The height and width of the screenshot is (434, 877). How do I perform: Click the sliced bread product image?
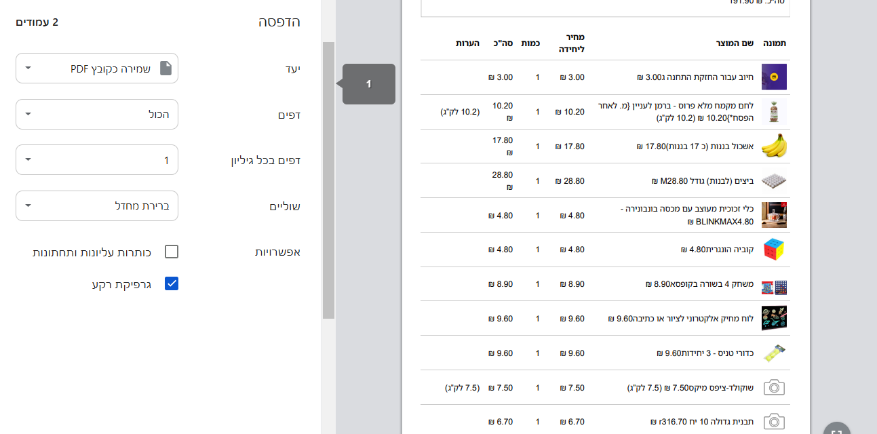(x=774, y=111)
